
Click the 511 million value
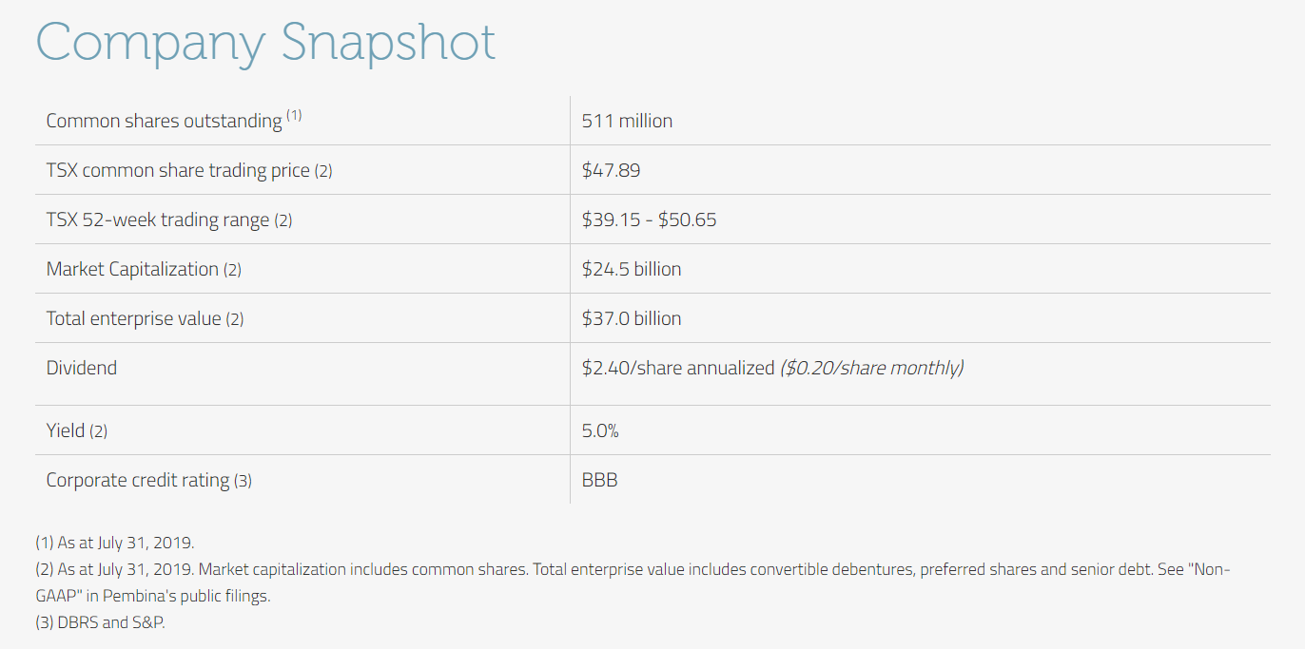627,121
